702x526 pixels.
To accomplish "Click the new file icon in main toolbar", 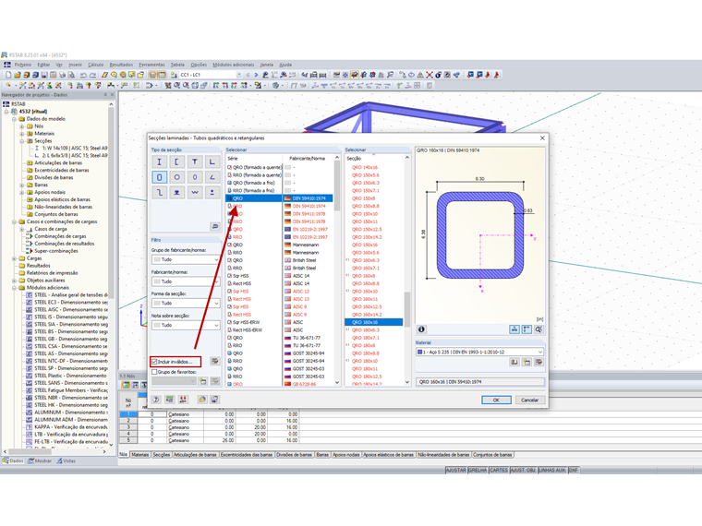I will pos(8,75).
